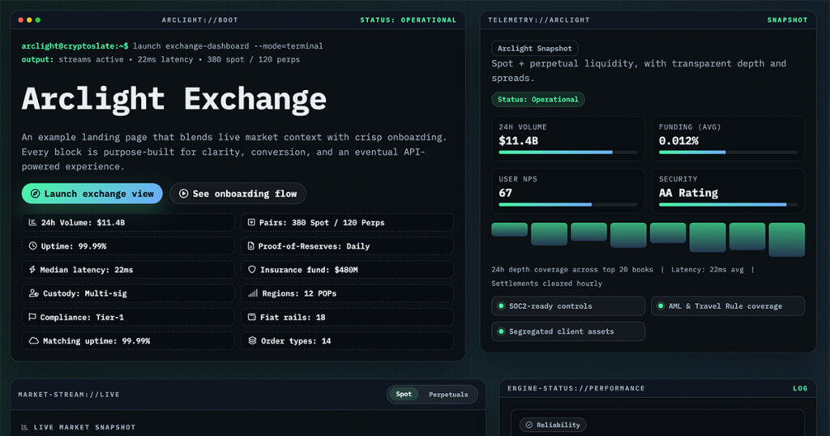Click the 67 User NPS value

[x=505, y=193]
